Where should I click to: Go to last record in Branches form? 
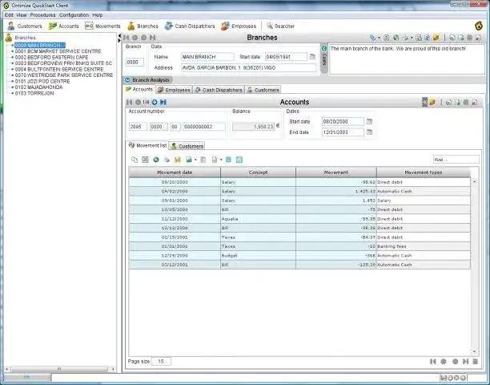tap(152, 38)
